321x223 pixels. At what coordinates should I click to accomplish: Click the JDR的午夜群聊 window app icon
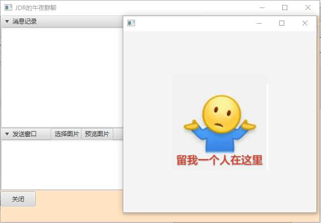click(8, 8)
